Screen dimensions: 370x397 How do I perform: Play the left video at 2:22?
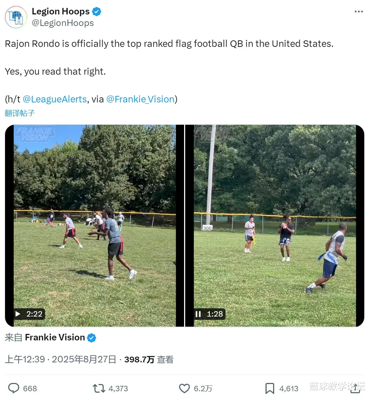(x=18, y=314)
